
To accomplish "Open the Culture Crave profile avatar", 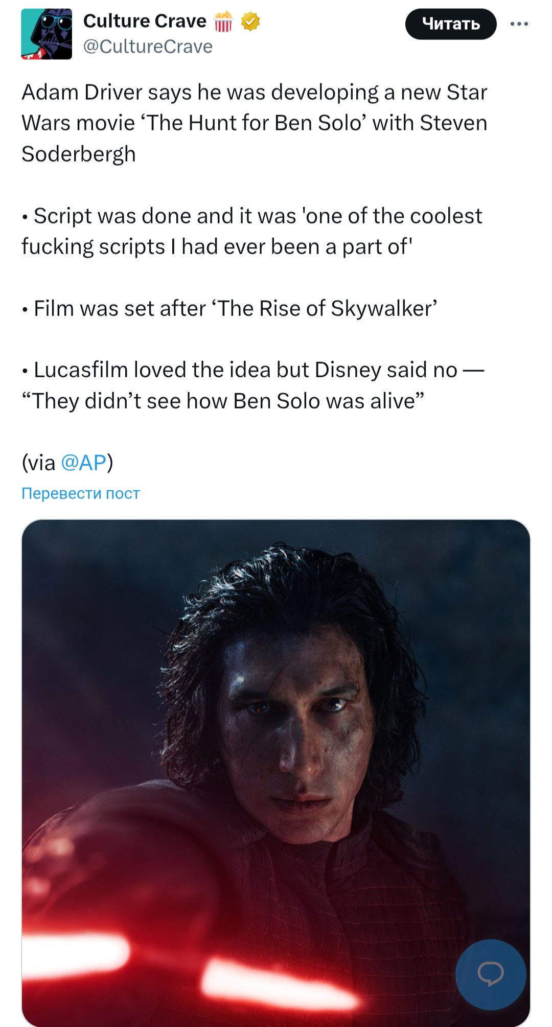I will (47, 34).
